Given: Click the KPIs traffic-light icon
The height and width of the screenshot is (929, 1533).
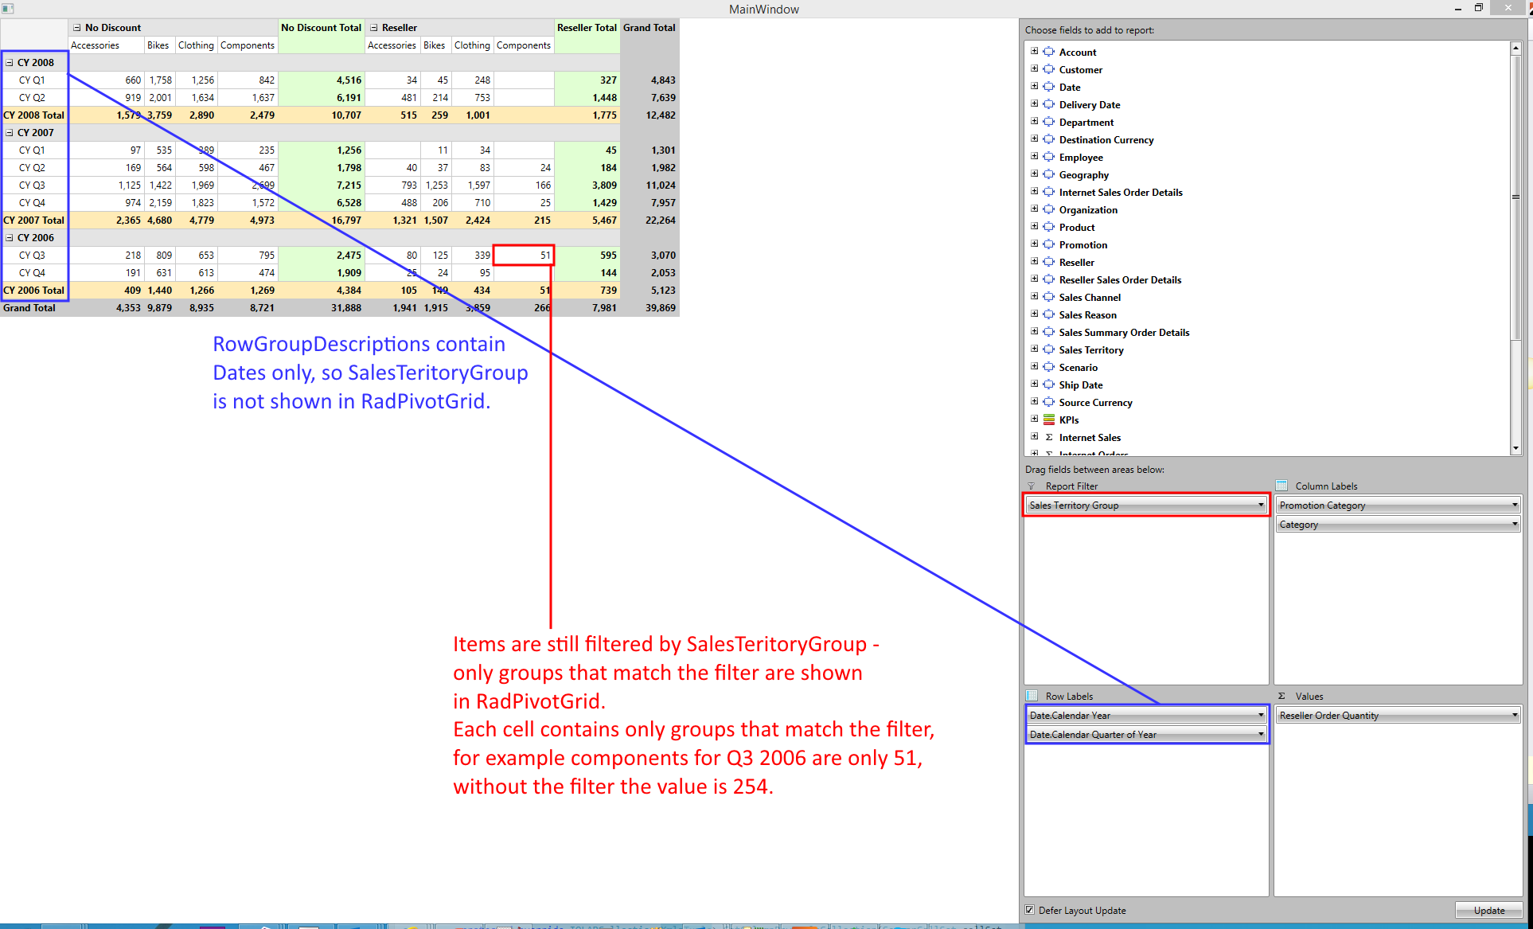Looking at the screenshot, I should click(1049, 420).
